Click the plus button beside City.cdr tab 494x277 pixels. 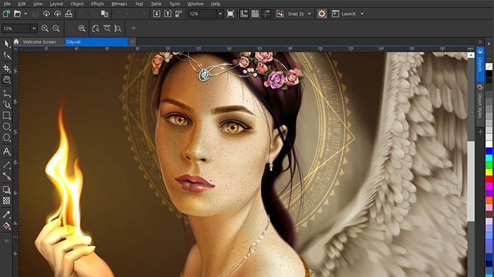[x=133, y=42]
